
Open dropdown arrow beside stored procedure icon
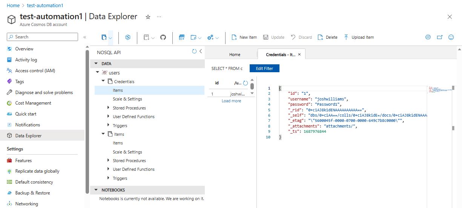[200, 38]
